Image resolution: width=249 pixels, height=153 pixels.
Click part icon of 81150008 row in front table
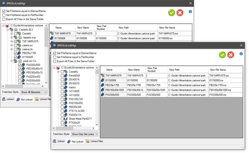tap(102, 80)
